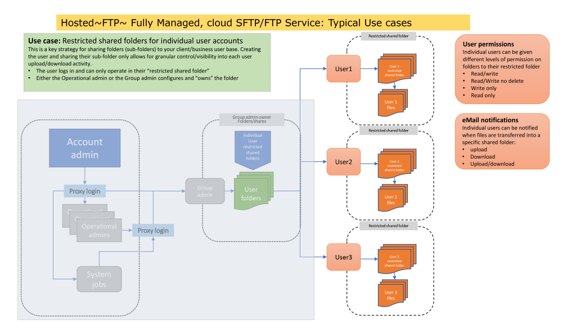576x324 pixels.
Task: Click the System jobs box
Action: tap(99, 279)
